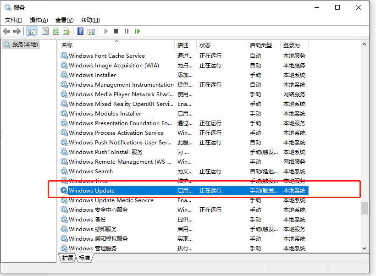Viewport: 376px width, 276px height.
Task: Toggle the console tree pane icon
Action: 32,31
